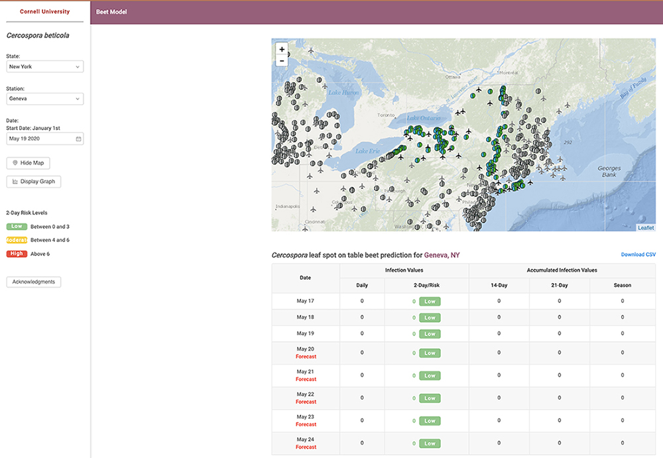
Task: Open the Cornell University home link
Action: point(44,12)
